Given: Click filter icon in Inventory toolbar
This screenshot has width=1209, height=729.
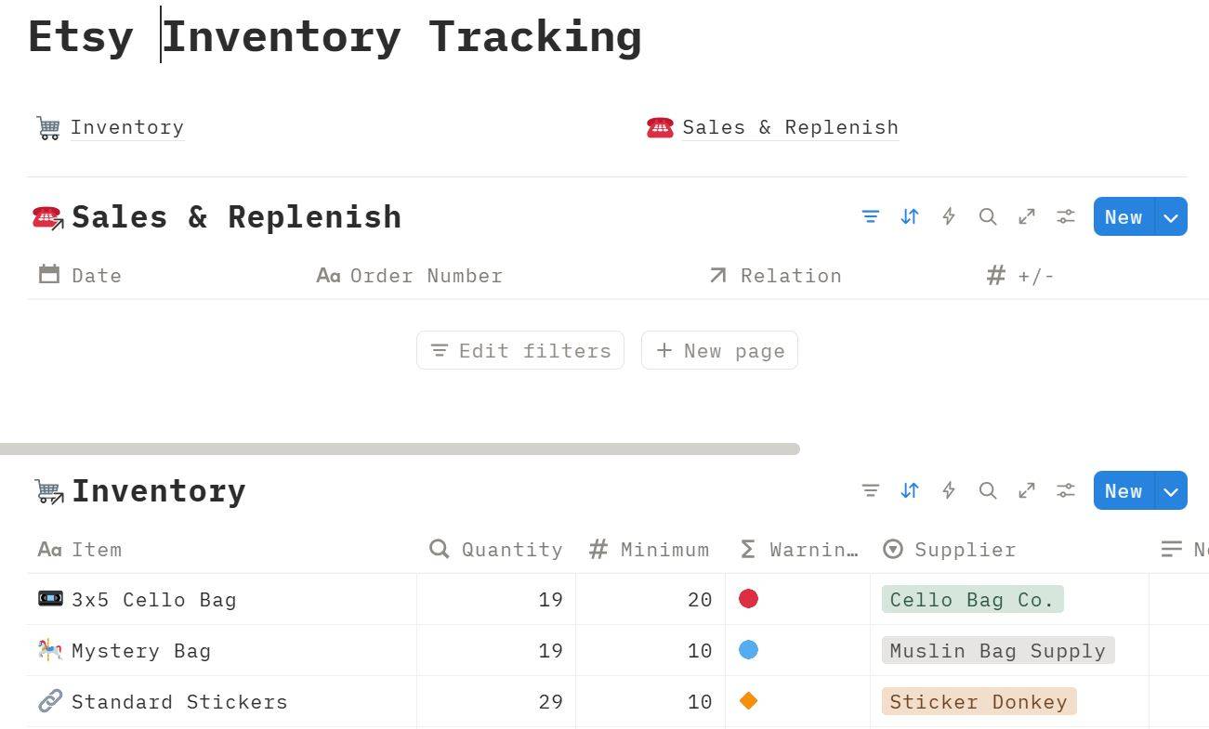Looking at the screenshot, I should click(871, 491).
